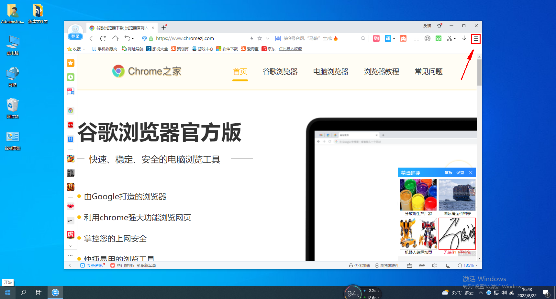Select the 谷歌浏览器 navigation tab
Image resolution: width=556 pixels, height=299 pixels.
[280, 72]
